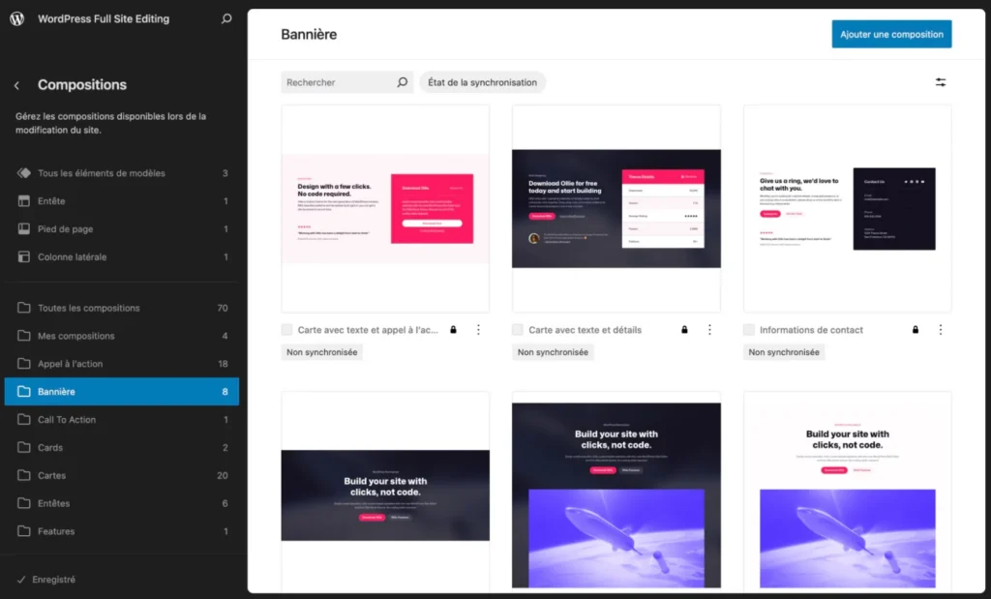Click the lock icon on Carte avec texte et appel
Image resolution: width=991 pixels, height=599 pixels.
(x=453, y=330)
